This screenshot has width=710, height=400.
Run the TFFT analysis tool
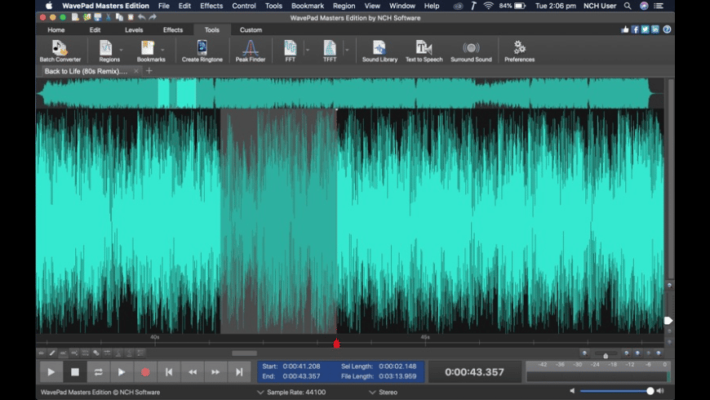click(330, 51)
